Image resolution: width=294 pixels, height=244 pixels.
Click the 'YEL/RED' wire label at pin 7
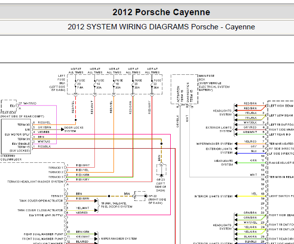250,141
